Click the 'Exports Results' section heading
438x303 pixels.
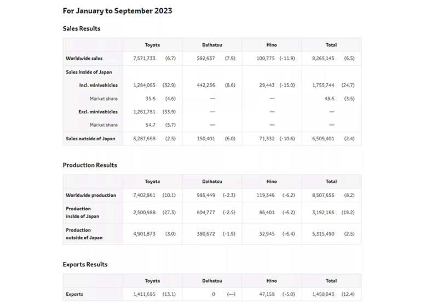coord(85,265)
